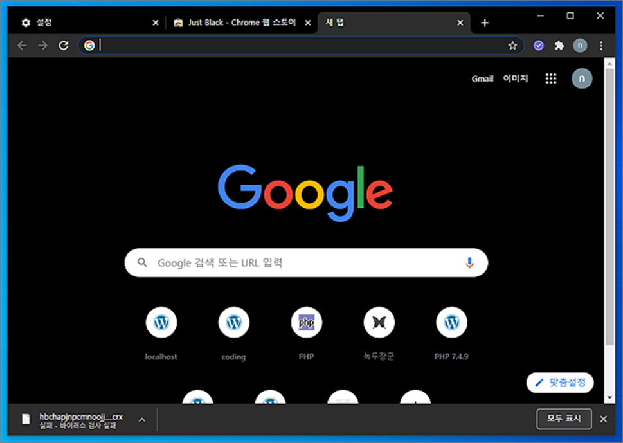Click the scrollbar up arrow
Screen dimensions: 623x443
pos(609,62)
